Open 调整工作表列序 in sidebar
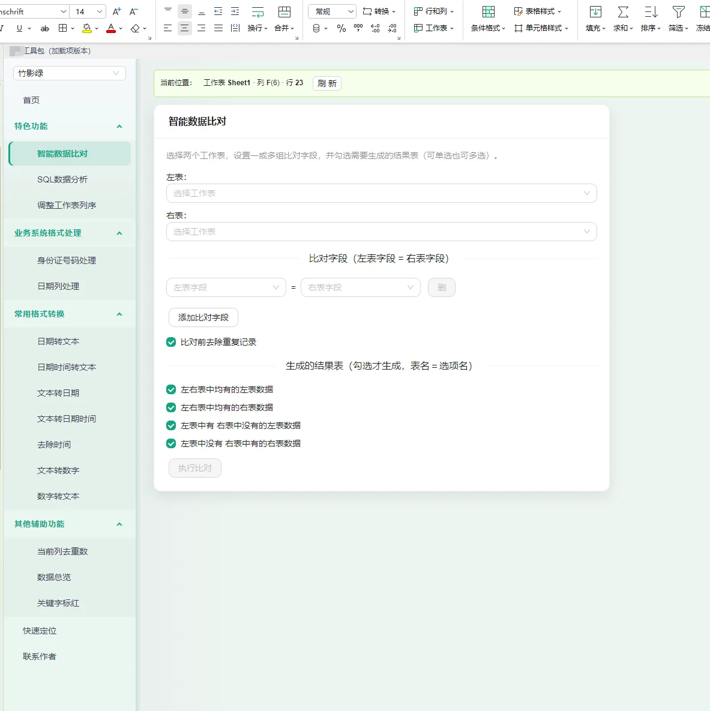This screenshot has width=710, height=711. click(x=67, y=205)
